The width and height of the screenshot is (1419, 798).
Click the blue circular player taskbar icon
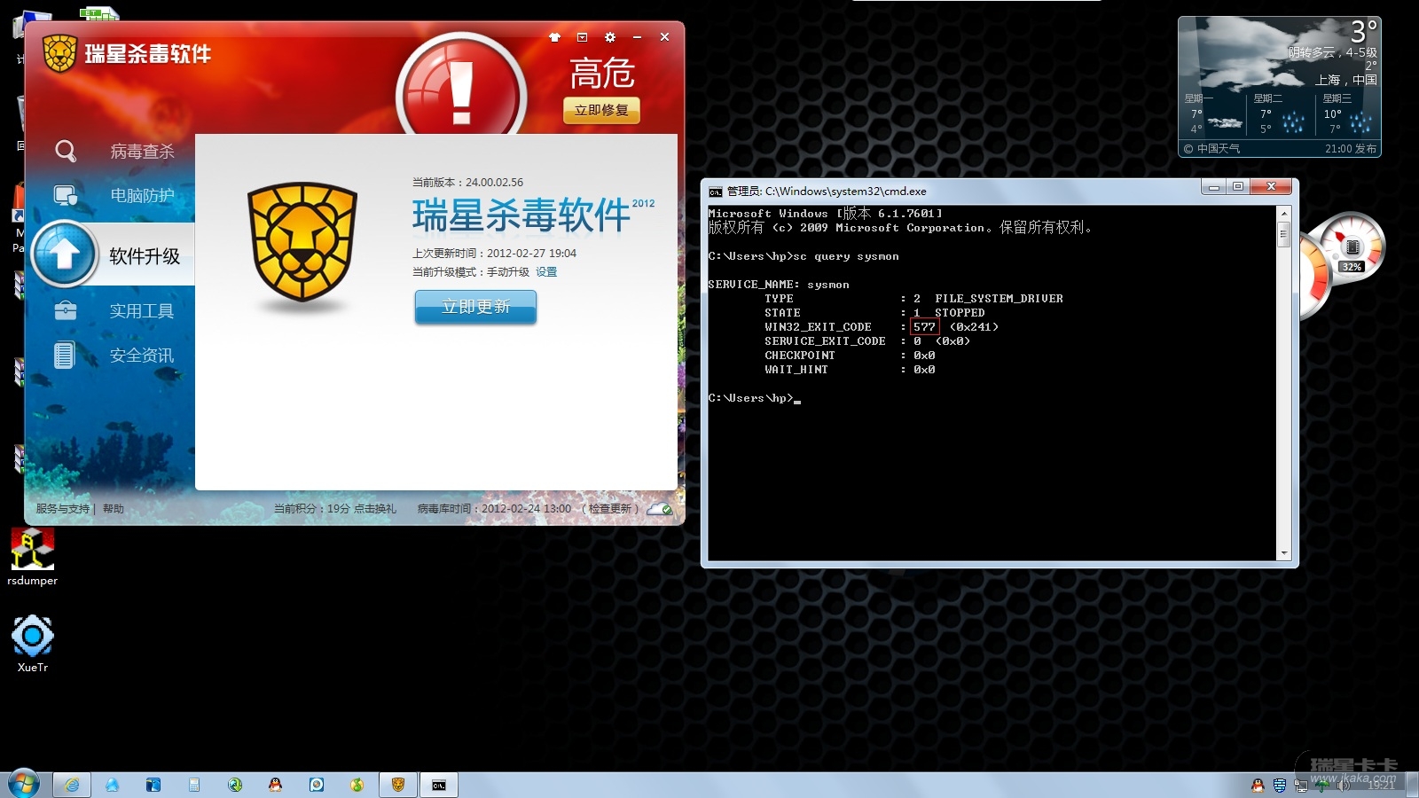[x=317, y=785]
